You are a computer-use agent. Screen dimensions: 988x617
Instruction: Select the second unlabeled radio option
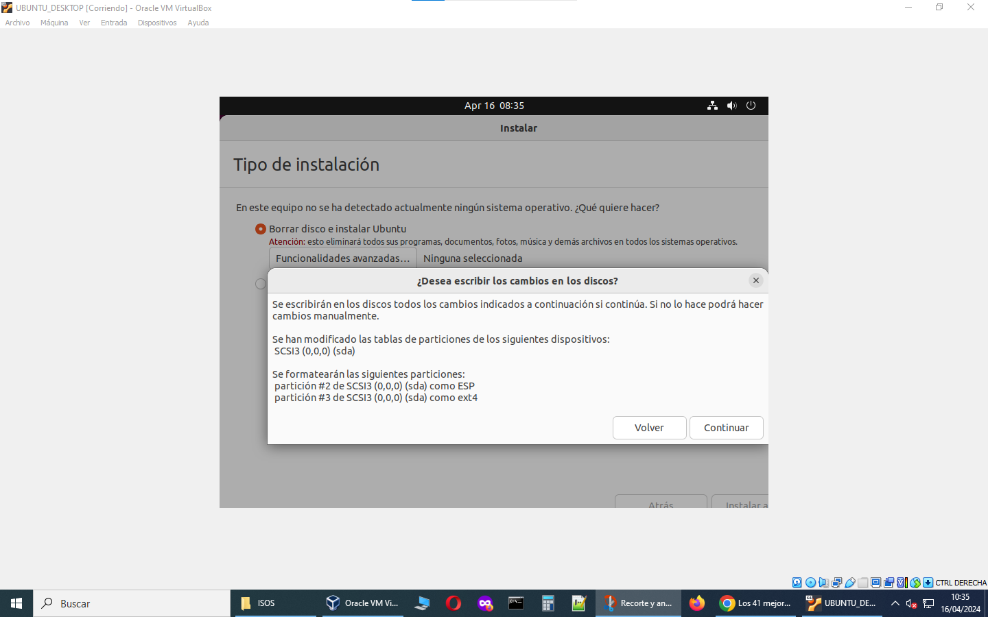pos(260,284)
